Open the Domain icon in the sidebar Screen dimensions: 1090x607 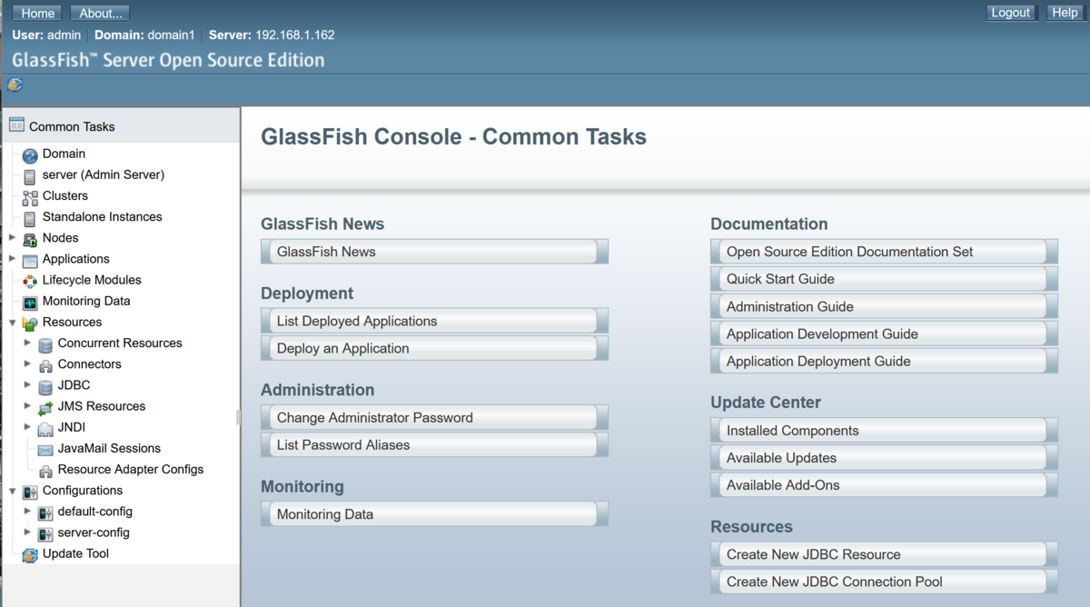point(29,154)
